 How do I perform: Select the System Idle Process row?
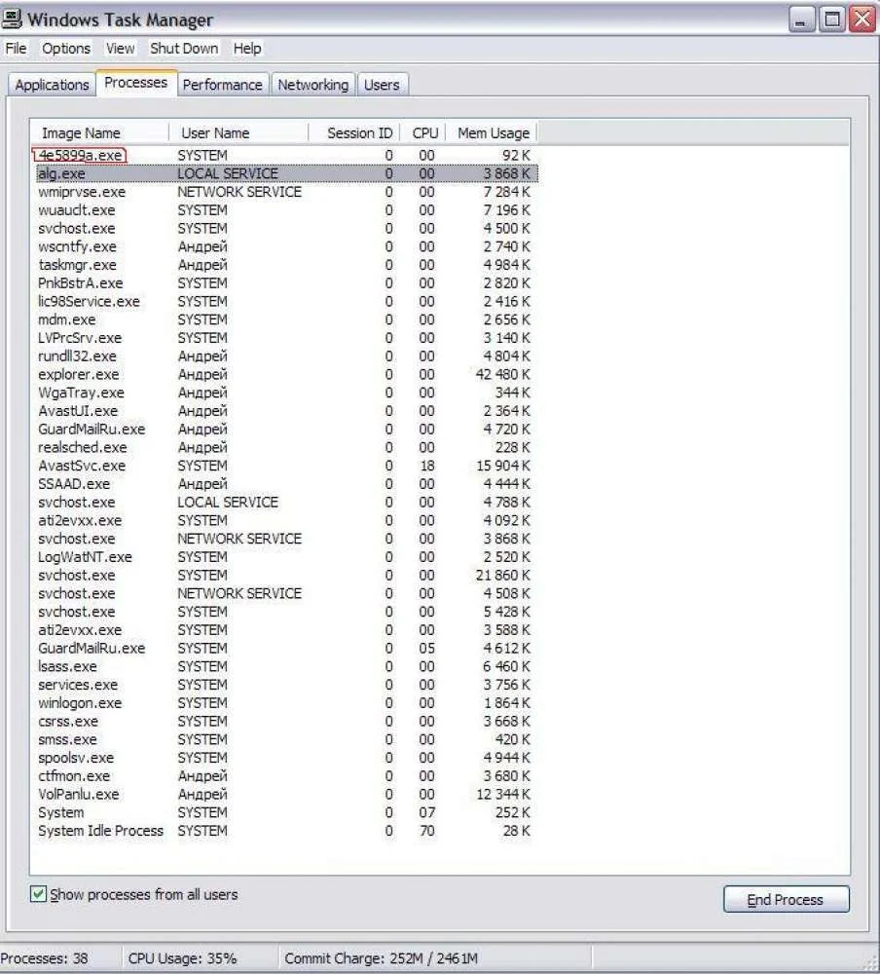point(285,831)
